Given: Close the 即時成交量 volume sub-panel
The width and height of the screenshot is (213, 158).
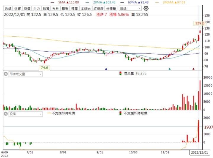Looking at the screenshot, I should [x=6, y=74].
